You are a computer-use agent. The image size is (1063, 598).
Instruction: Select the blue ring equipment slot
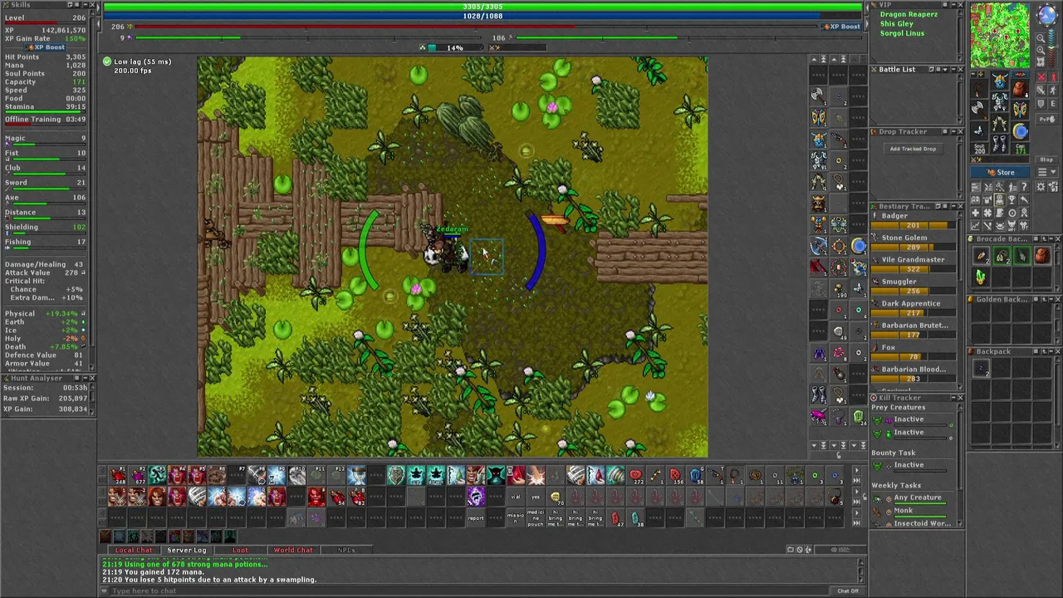coord(1021,130)
